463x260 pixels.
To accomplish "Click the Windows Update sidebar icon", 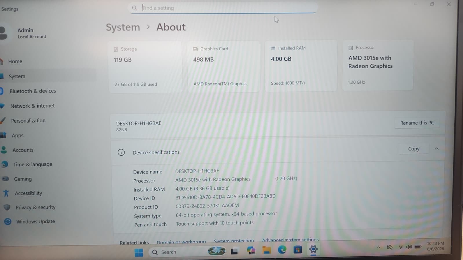I will click(x=8, y=222).
